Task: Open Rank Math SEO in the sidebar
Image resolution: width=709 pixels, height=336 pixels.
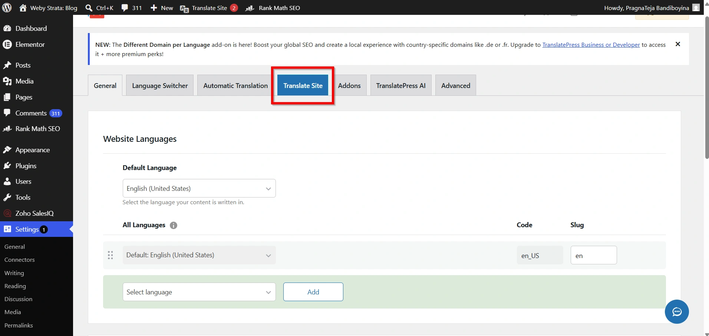Action: pos(36,129)
